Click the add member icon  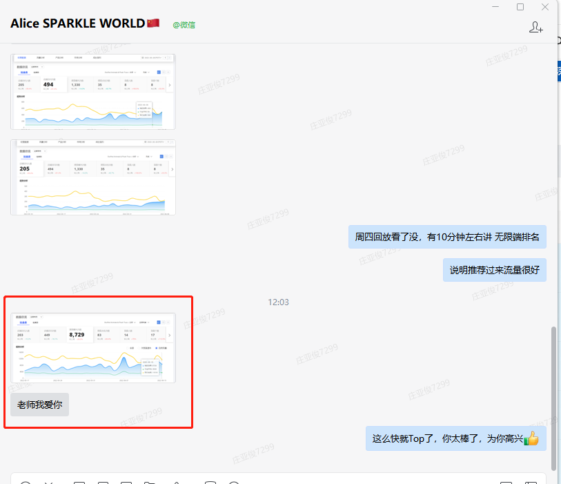(536, 27)
